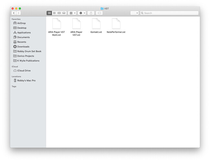The width and height of the screenshot is (210, 161).
Task: Select ARIA Player VST.vst file icon
Action: (76, 24)
